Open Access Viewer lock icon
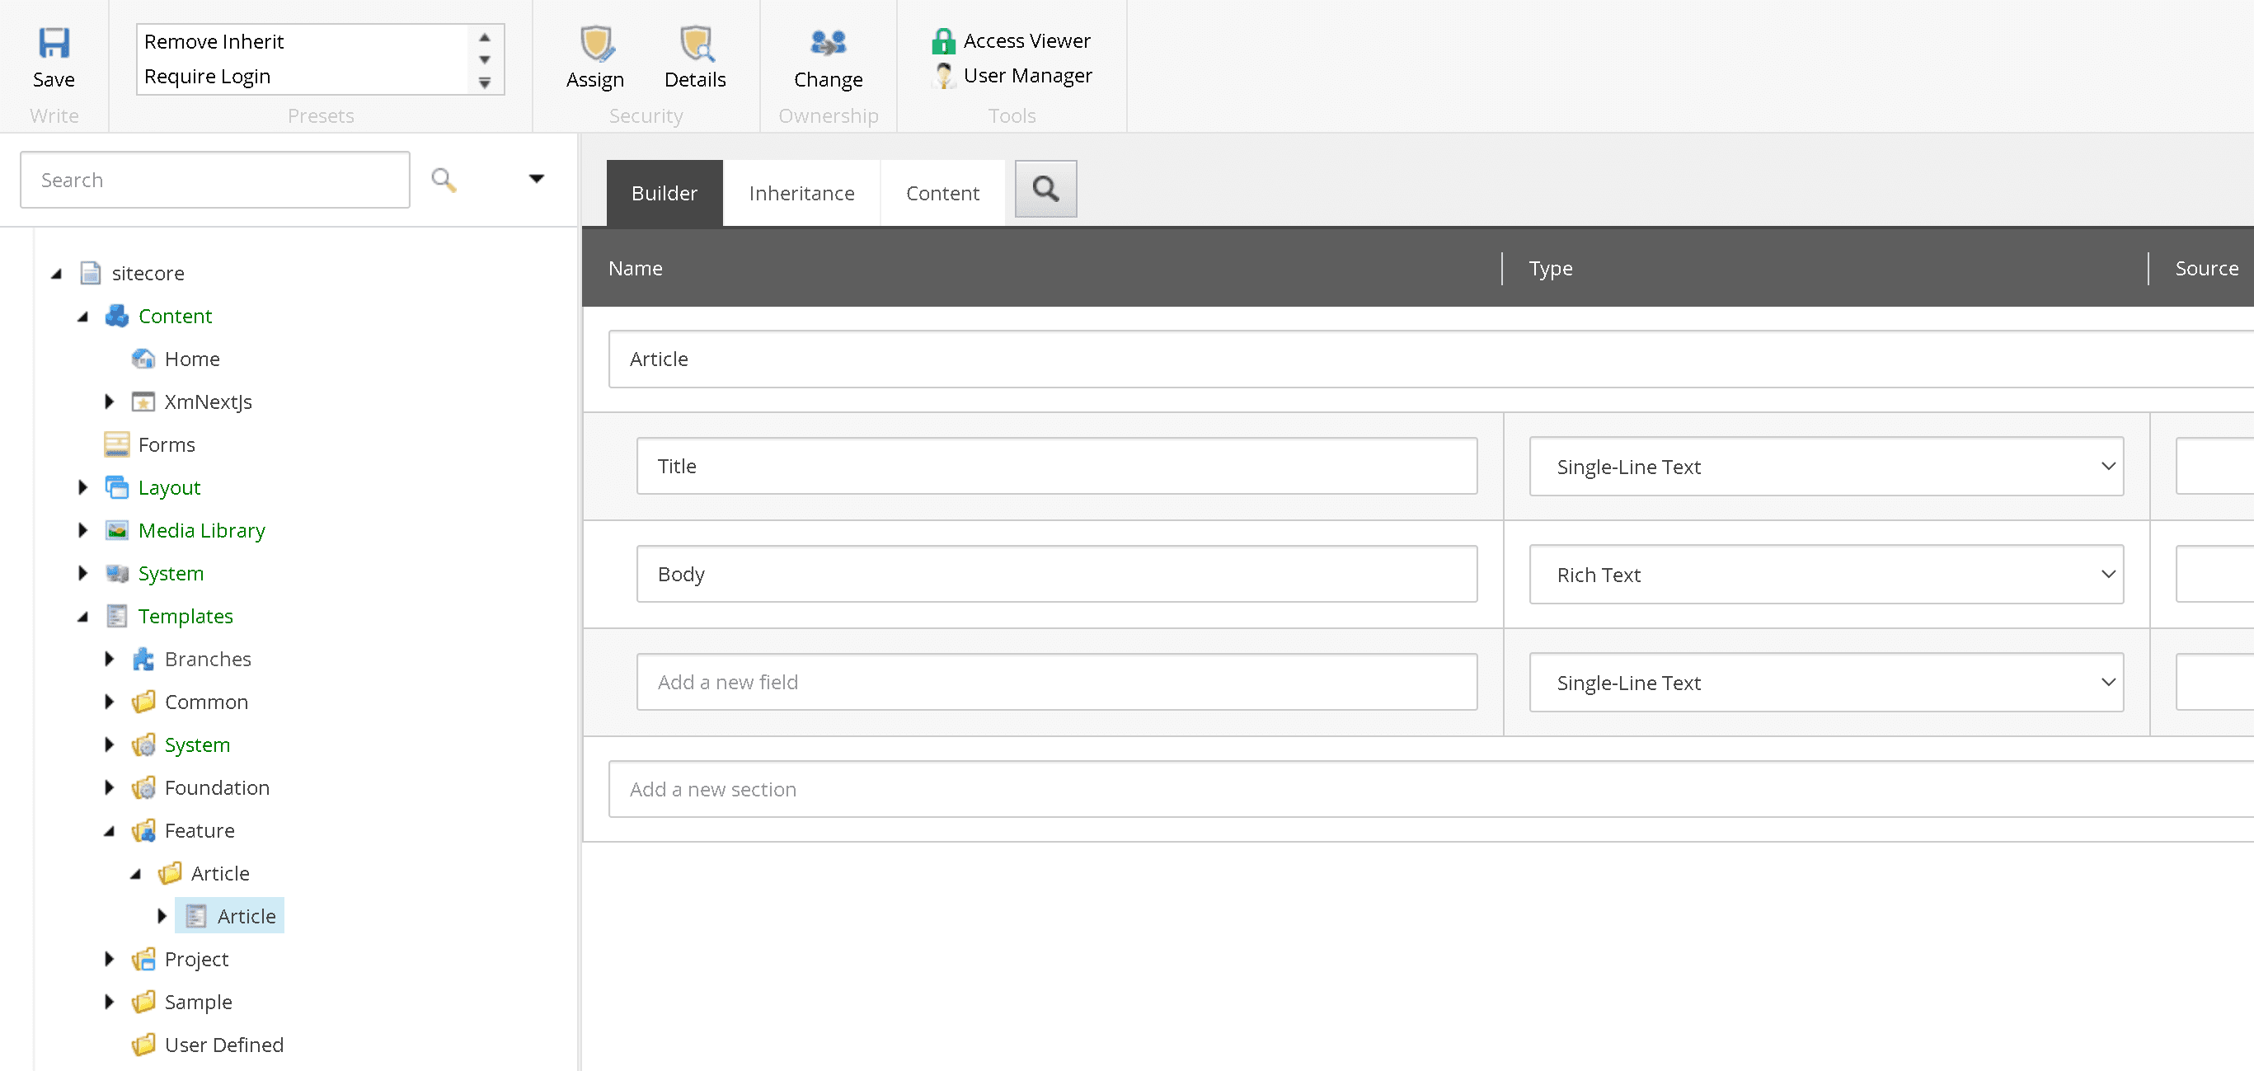This screenshot has height=1071, width=2254. pyautogui.click(x=942, y=41)
